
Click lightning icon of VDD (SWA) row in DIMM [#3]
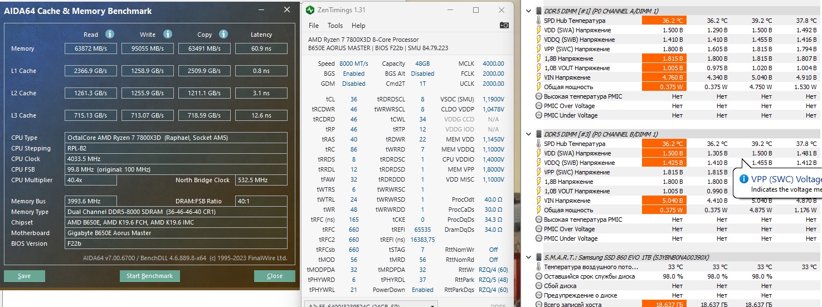(x=538, y=153)
